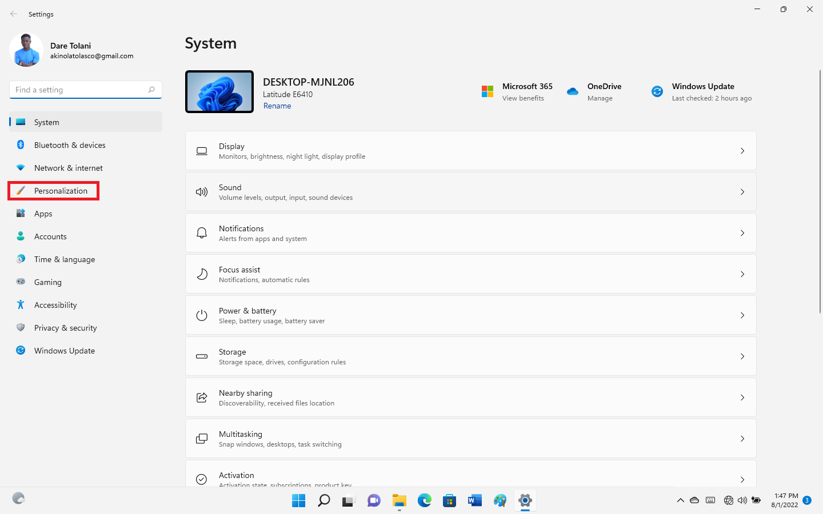The width and height of the screenshot is (823, 514).
Task: Go to Accounts settings
Action: click(x=86, y=236)
